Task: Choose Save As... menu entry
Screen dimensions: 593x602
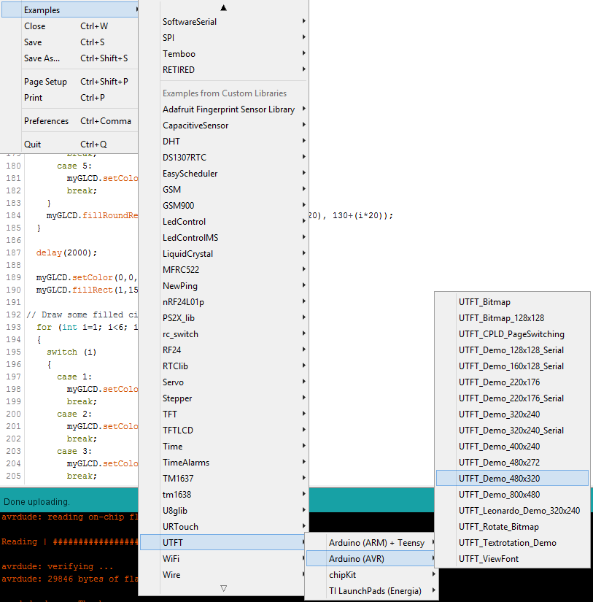Action: 70,58
